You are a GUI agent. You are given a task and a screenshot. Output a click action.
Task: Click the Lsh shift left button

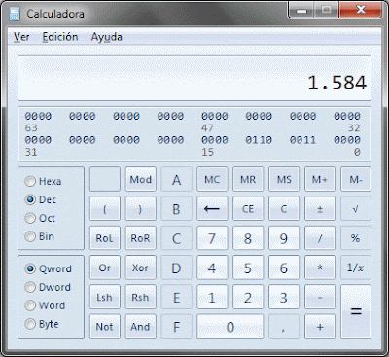coord(105,297)
